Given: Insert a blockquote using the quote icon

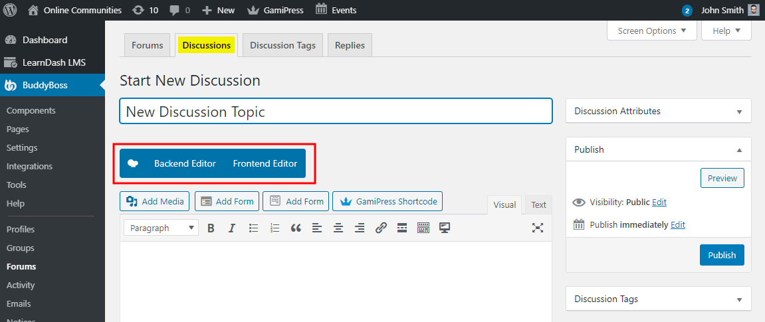Looking at the screenshot, I should point(296,228).
